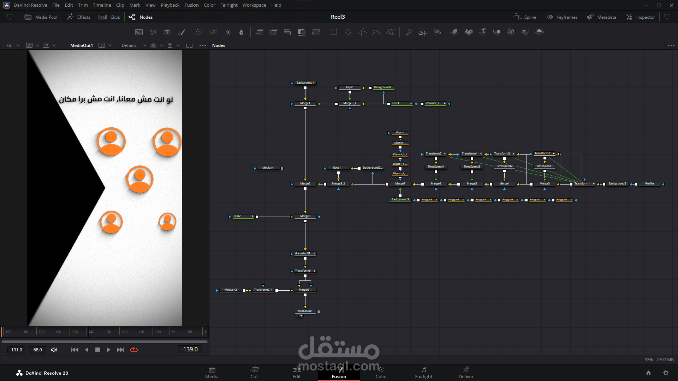This screenshot has height=381, width=678.
Task: Add an Ellipse mask tool
Action: 348,32
